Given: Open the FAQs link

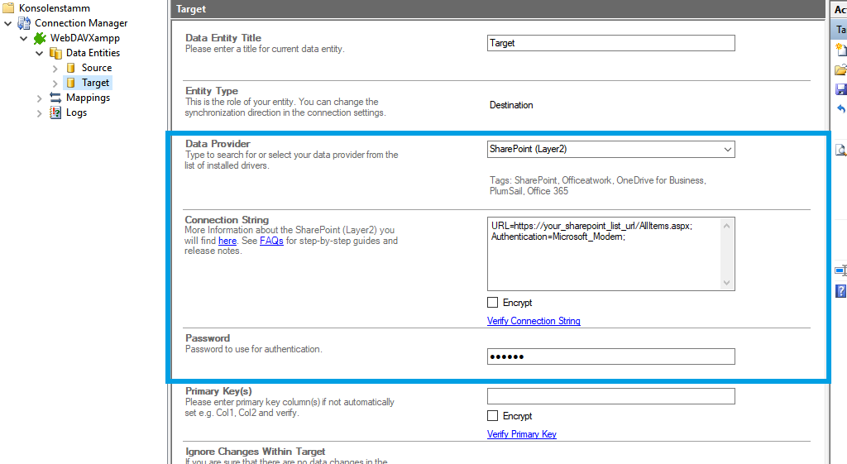Looking at the screenshot, I should click(271, 241).
